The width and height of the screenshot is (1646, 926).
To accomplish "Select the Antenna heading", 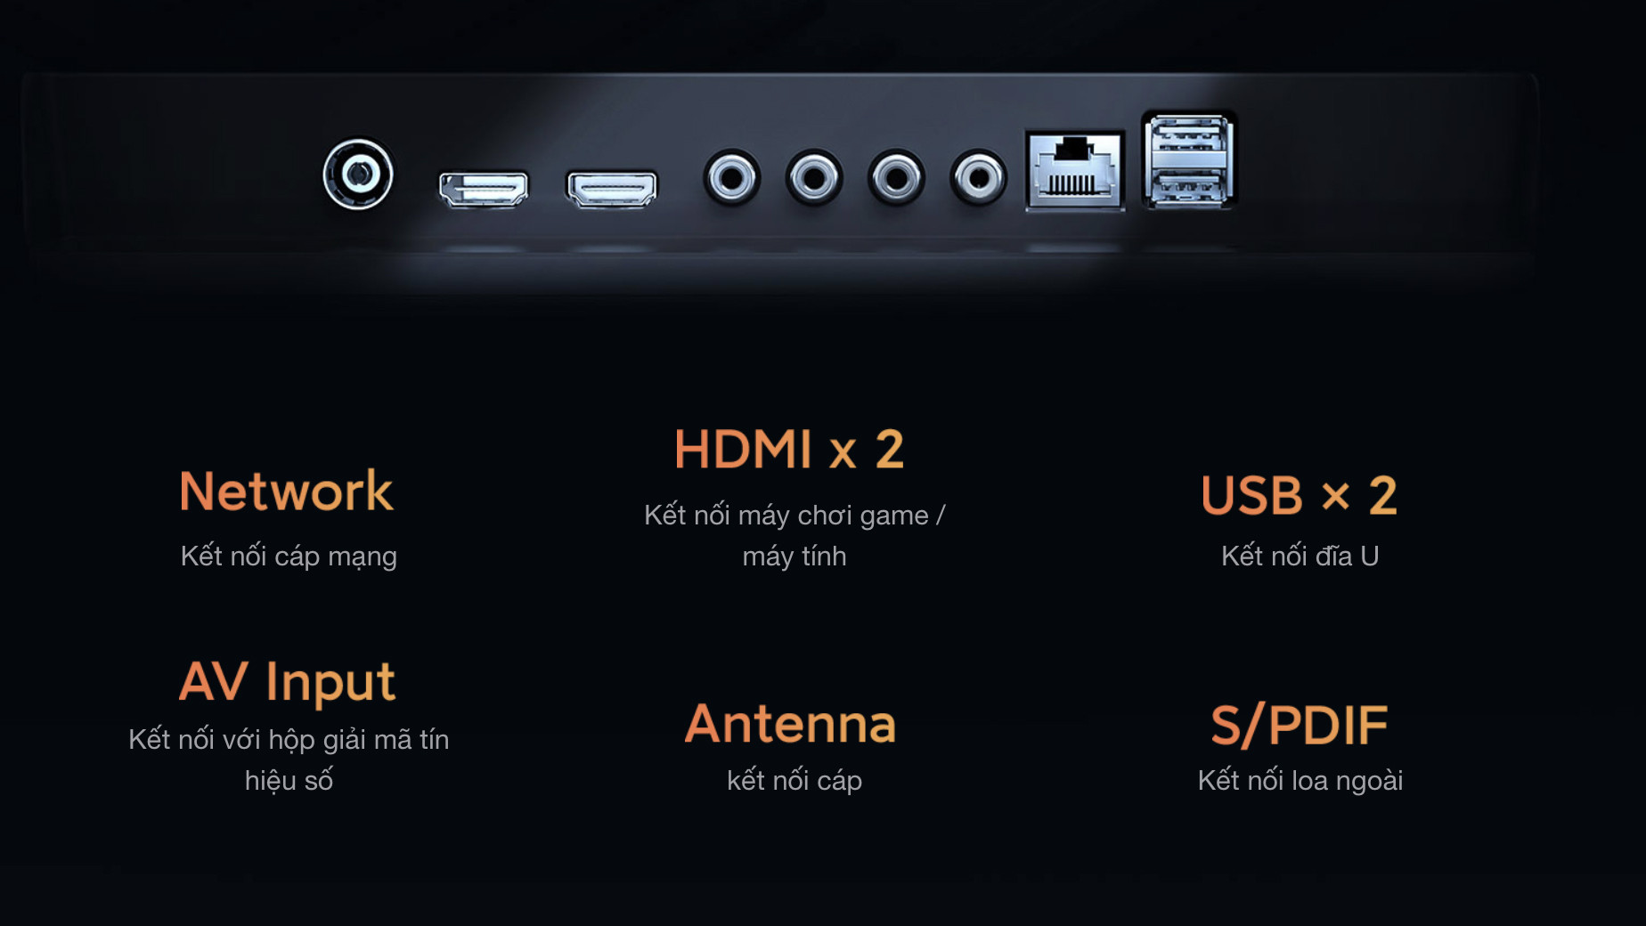I will 790,724.
